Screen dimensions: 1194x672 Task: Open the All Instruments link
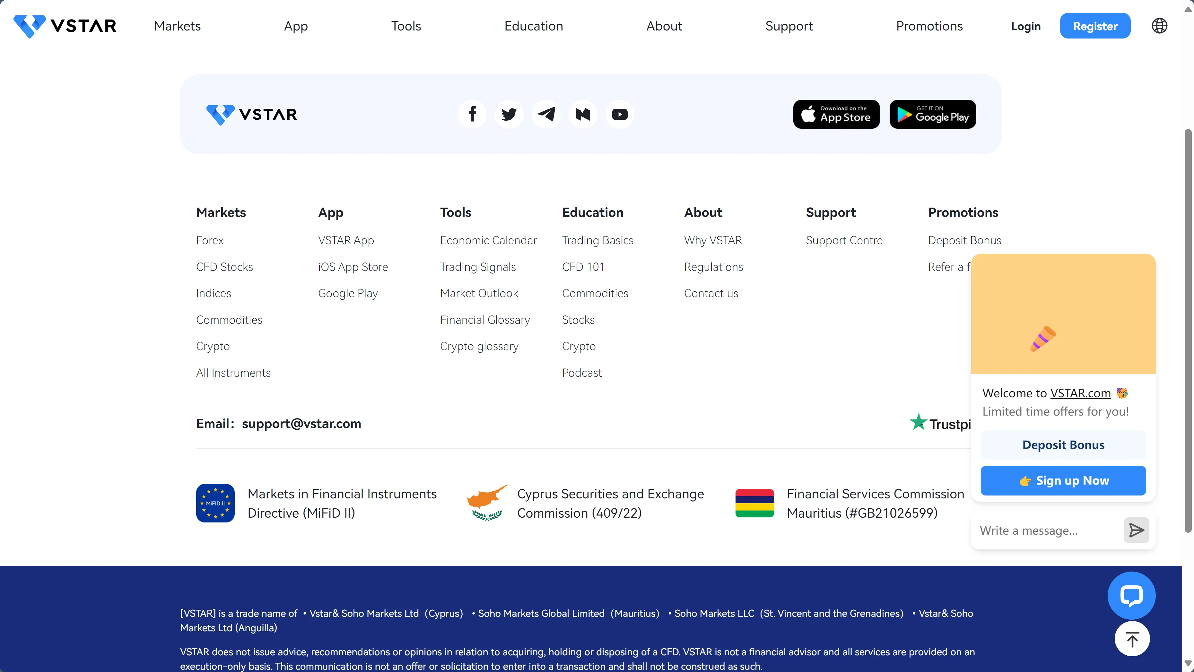click(x=233, y=373)
